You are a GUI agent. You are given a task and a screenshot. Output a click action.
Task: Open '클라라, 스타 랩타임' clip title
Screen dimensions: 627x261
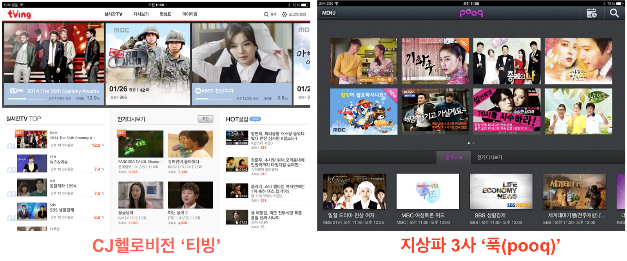click(x=277, y=189)
